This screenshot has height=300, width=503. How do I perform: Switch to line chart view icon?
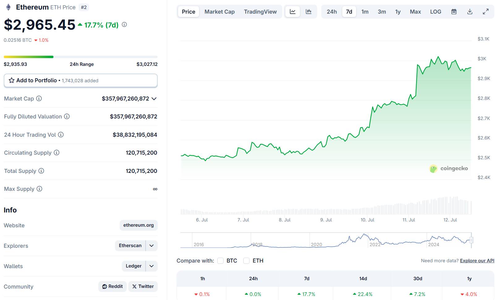coord(292,12)
